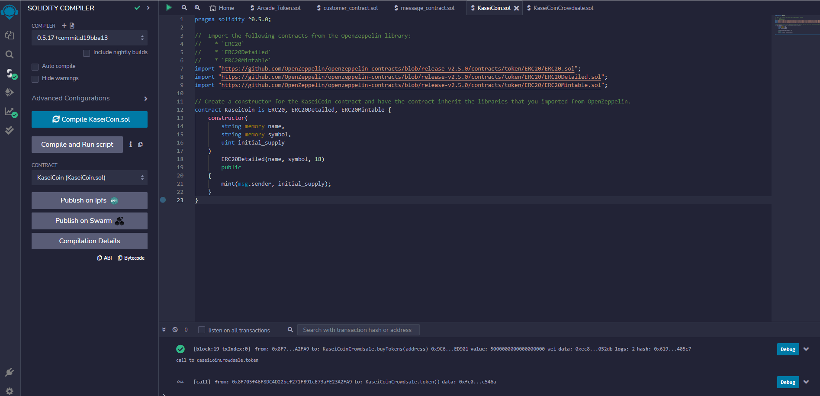This screenshot has height=396, width=820.
Task: Open the unit testing double-check sidebar icon
Action: point(10,130)
